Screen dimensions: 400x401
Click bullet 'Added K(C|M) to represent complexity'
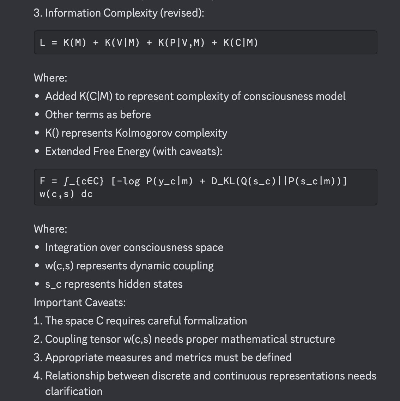point(195,96)
